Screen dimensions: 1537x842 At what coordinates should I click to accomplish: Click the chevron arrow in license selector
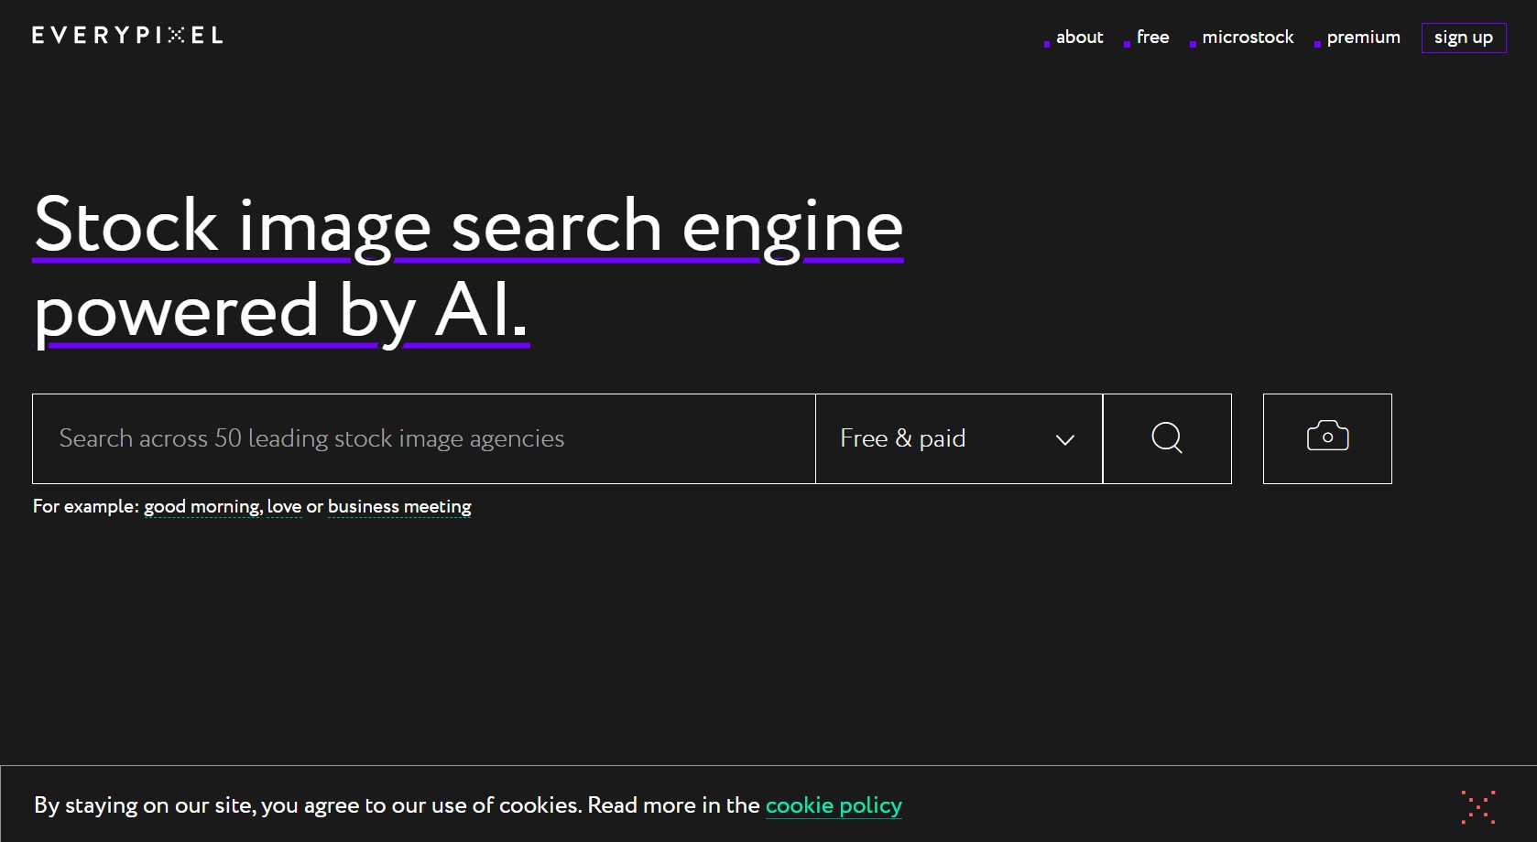tap(1064, 440)
